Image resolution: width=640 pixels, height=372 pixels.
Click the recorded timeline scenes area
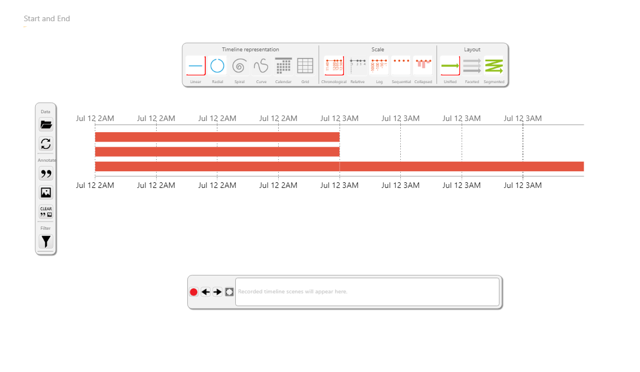pos(367,292)
